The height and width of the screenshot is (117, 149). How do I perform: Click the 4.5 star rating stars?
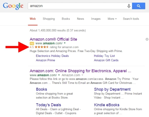(42, 47)
